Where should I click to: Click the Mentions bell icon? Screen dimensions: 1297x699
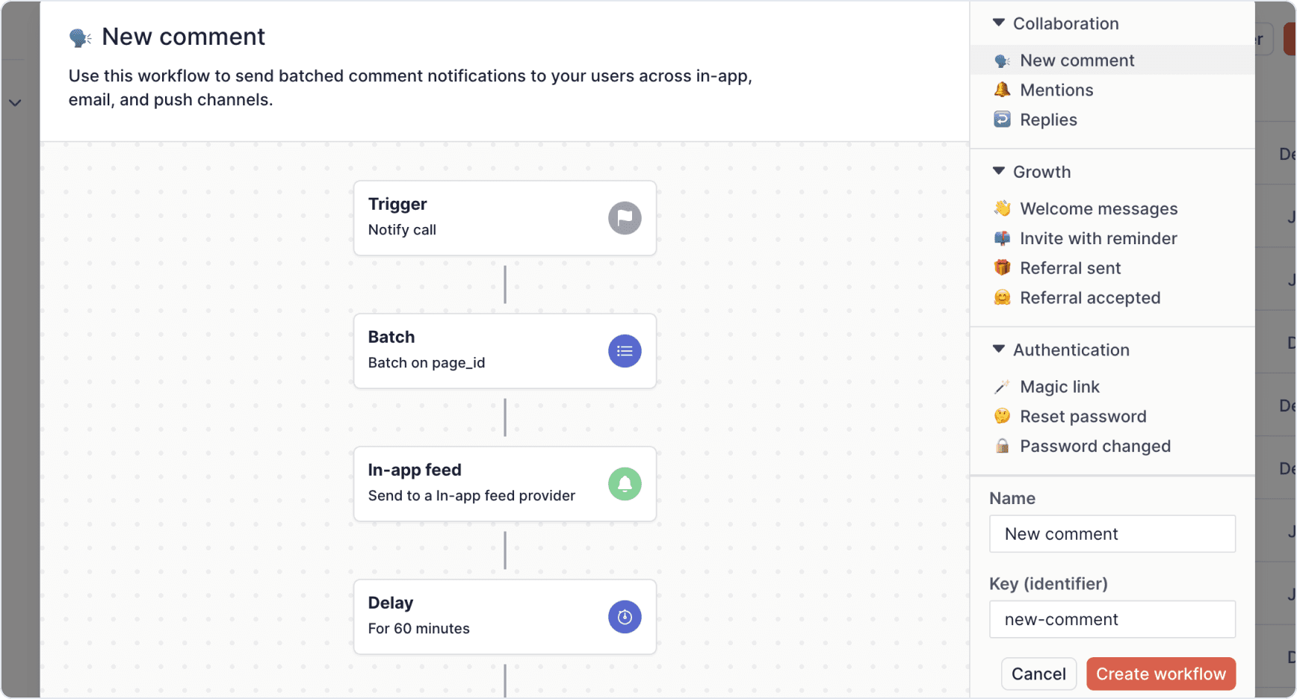click(1002, 90)
